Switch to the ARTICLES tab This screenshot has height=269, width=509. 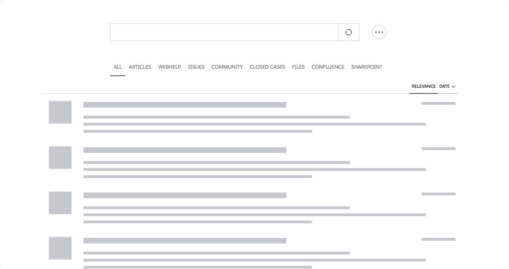140,67
